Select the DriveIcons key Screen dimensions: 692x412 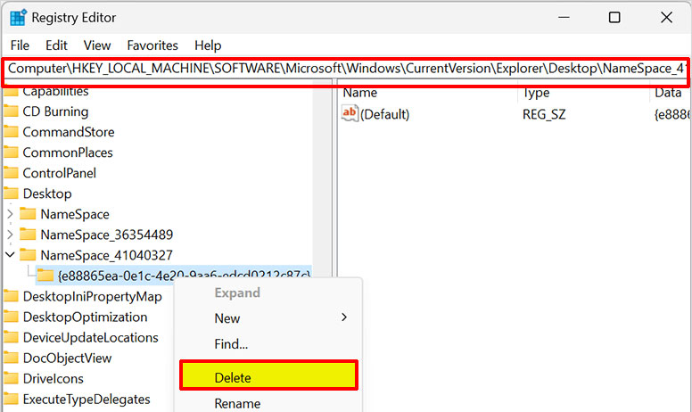click(x=53, y=378)
